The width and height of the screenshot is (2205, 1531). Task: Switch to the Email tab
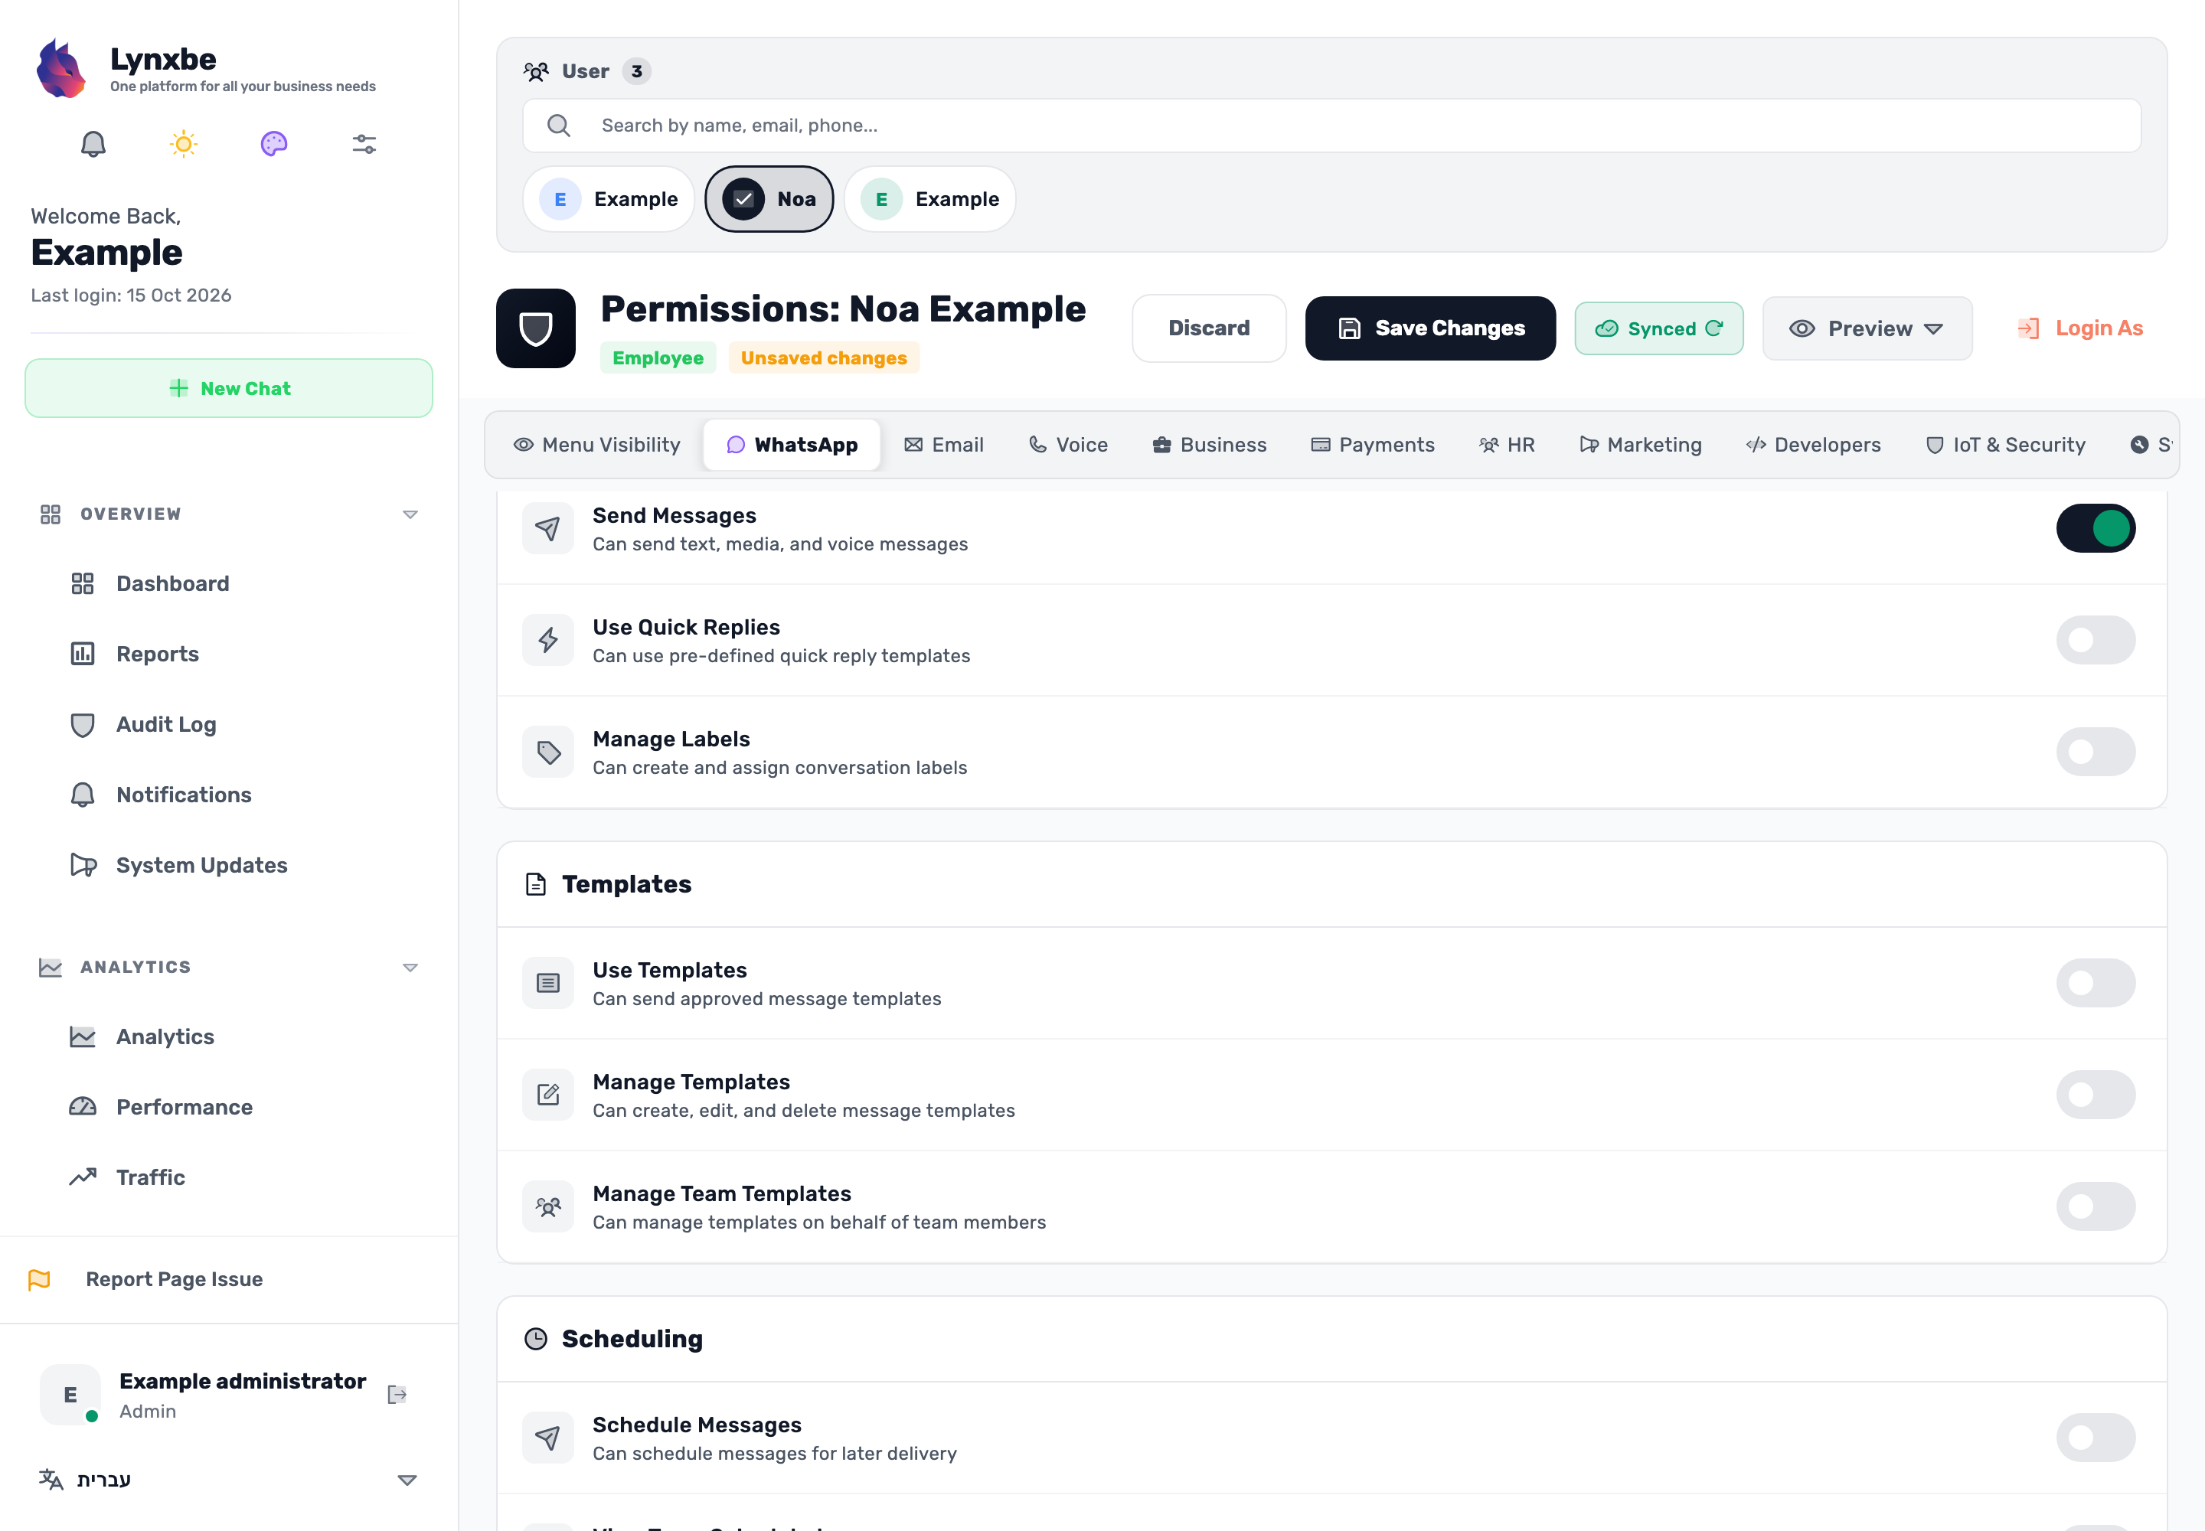tap(944, 445)
